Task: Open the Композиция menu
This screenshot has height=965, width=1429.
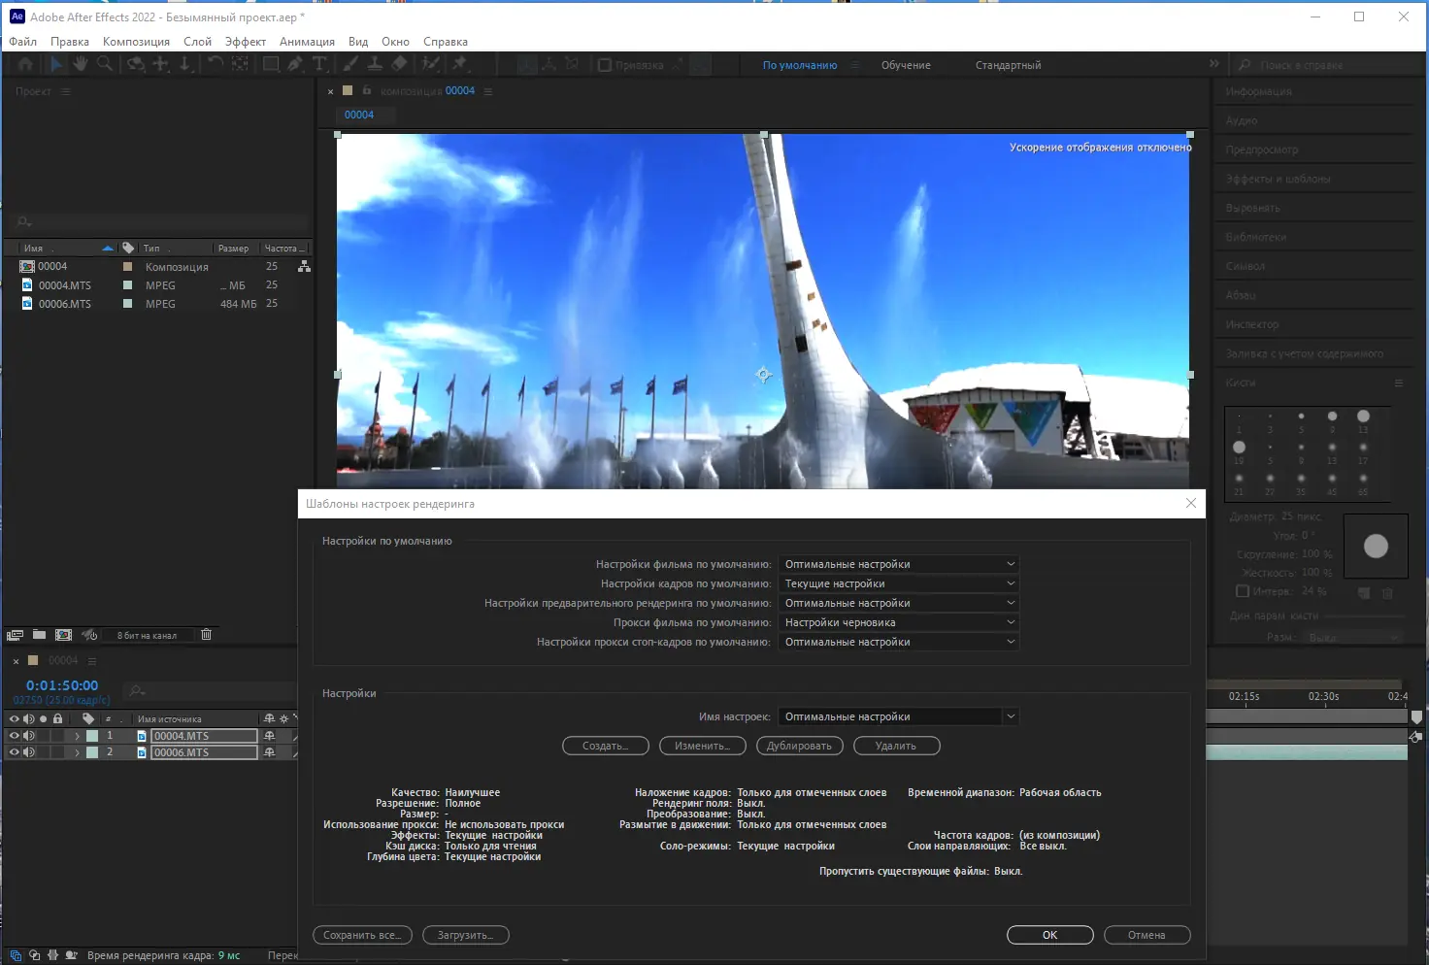Action: pos(136,42)
